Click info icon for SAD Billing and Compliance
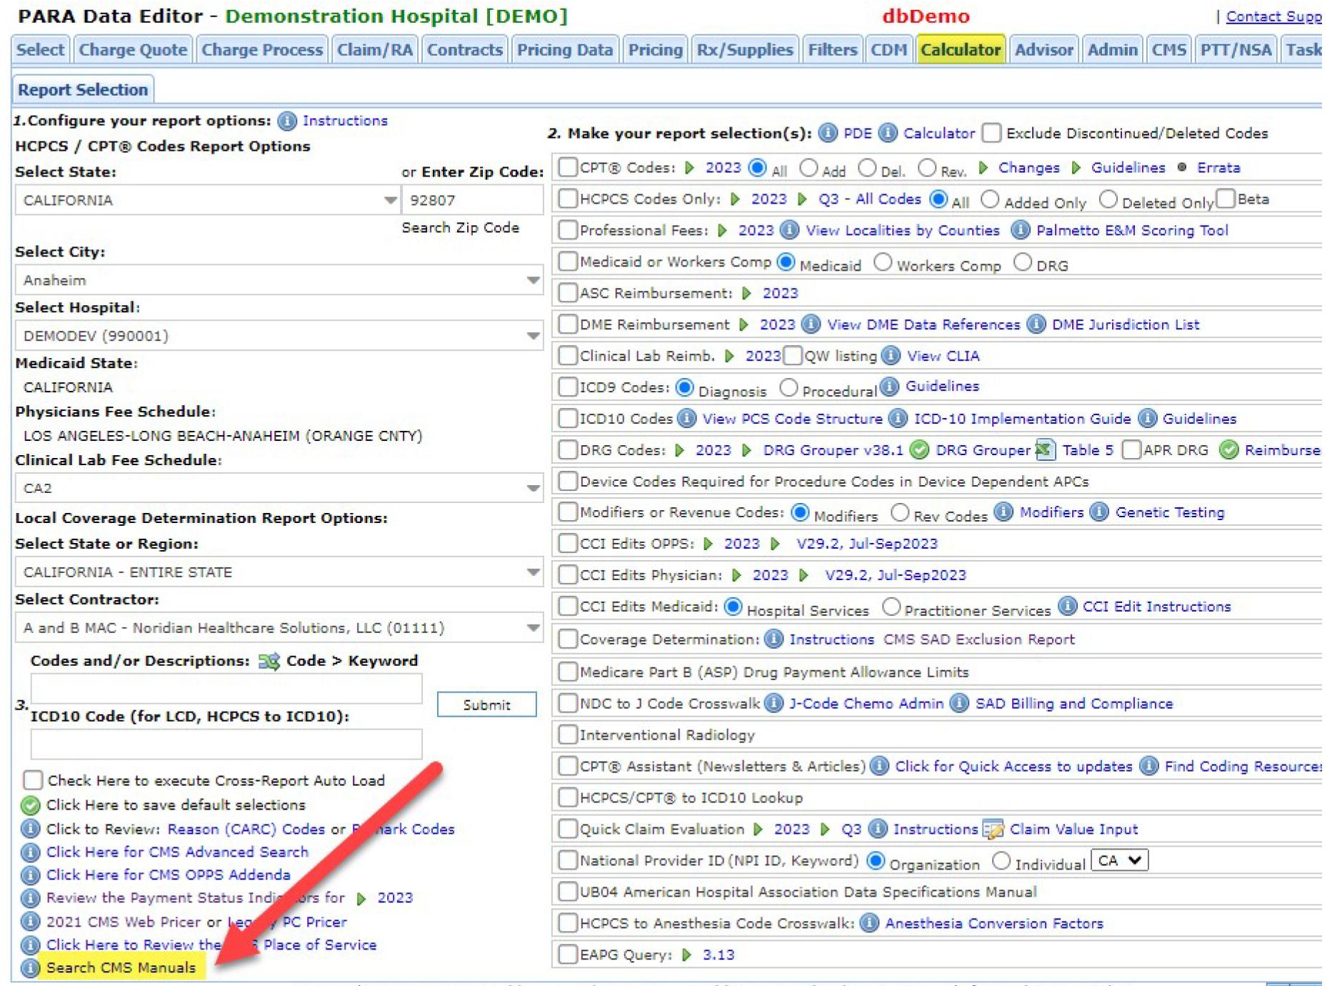The height and width of the screenshot is (986, 1337). click(x=960, y=704)
